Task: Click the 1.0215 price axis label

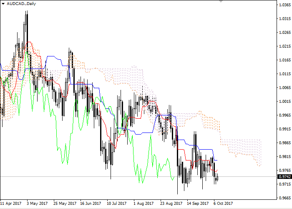Action: point(285,46)
